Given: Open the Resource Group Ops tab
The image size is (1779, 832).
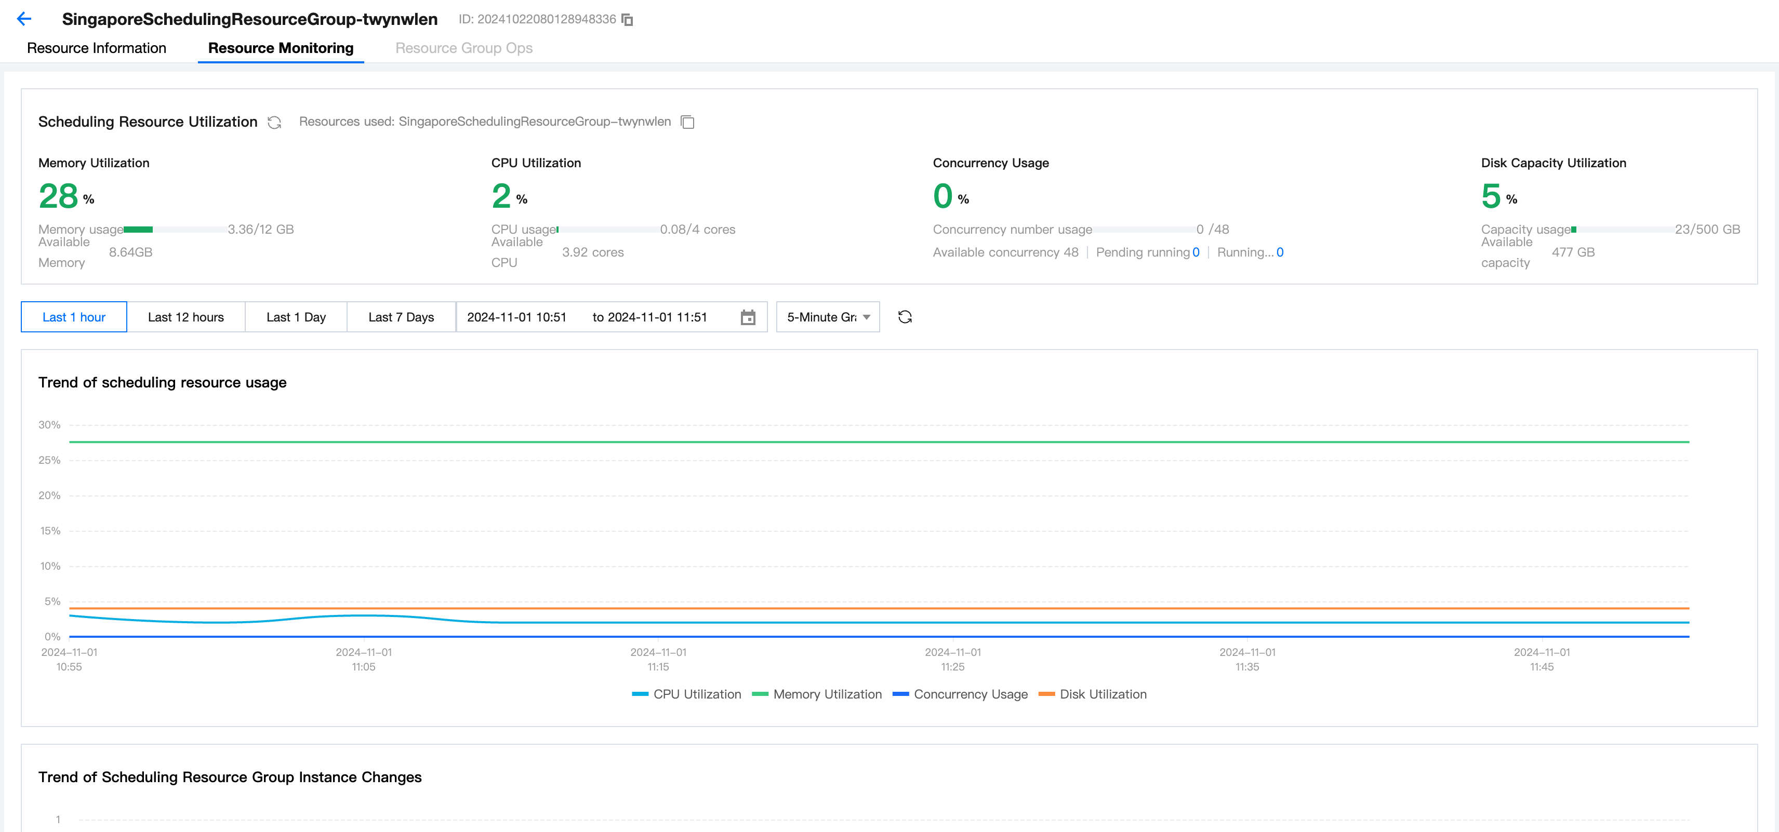Looking at the screenshot, I should tap(463, 48).
